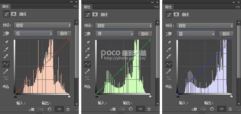
Task: Toggle layer visibility eye in Green panel
Action: [x=140, y=109]
